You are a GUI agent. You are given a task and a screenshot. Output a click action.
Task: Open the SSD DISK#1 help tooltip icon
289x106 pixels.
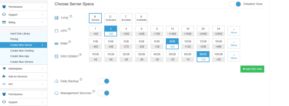click(80, 55)
